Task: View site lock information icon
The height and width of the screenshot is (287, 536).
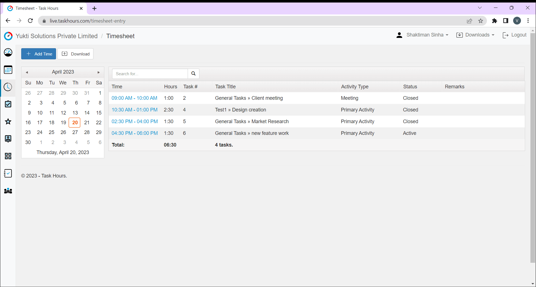Action: click(44, 21)
